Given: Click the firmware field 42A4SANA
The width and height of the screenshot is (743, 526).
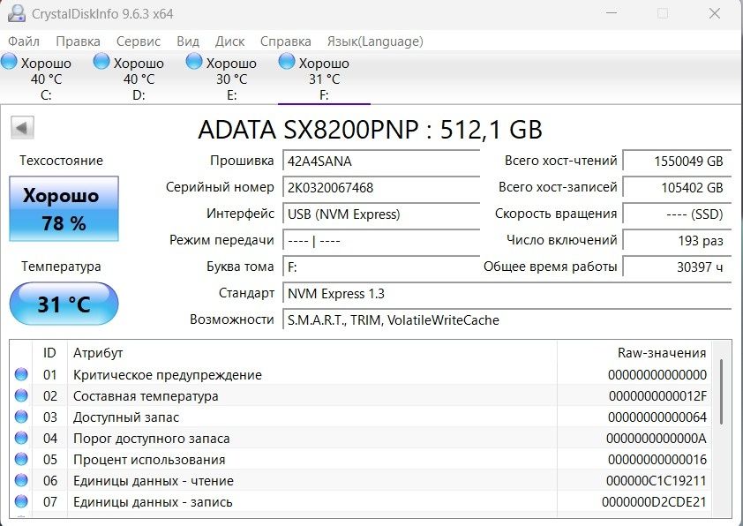Looking at the screenshot, I should [x=381, y=162].
